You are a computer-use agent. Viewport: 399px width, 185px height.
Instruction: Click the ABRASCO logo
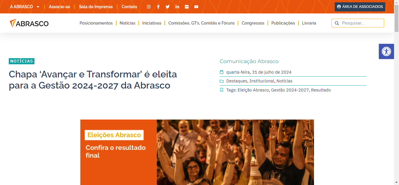coord(29,23)
